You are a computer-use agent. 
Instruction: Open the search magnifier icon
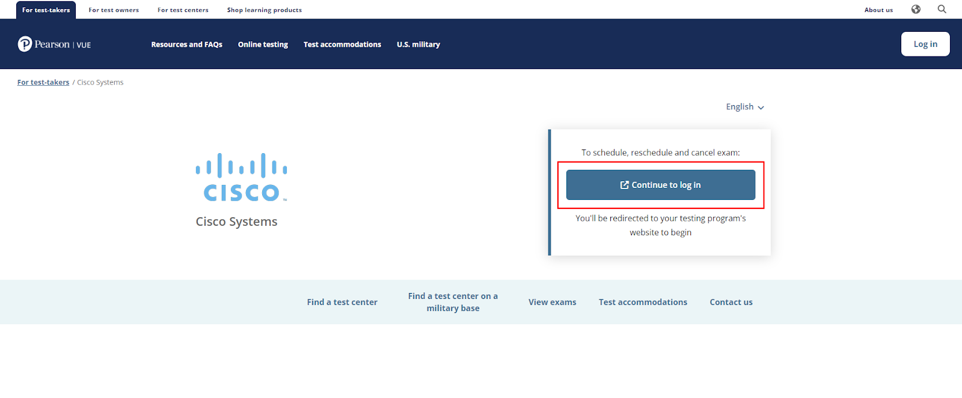pyautogui.click(x=942, y=9)
